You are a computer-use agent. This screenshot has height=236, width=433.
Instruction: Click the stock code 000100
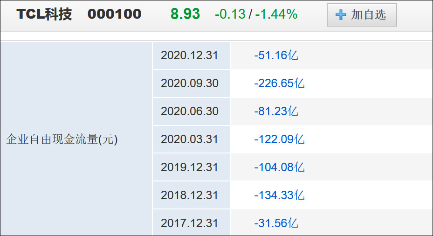click(x=114, y=14)
